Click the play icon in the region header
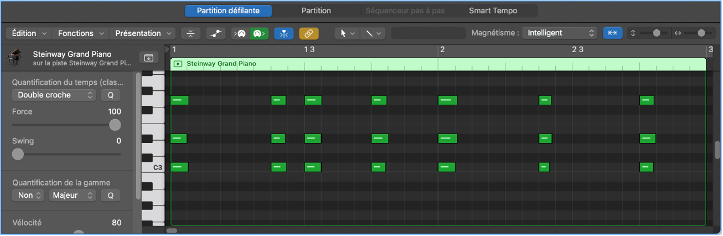723x236 pixels. coord(178,64)
